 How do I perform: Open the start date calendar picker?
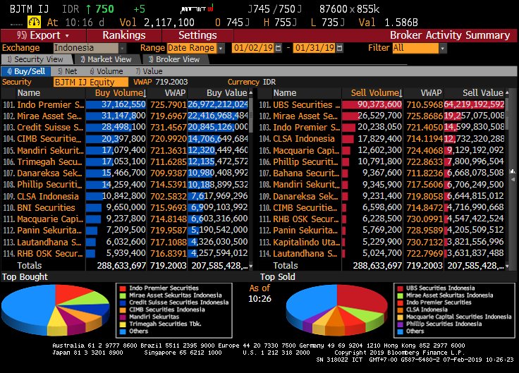click(278, 49)
